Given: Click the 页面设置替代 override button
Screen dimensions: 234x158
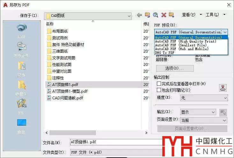Looking at the screenshot, I should (192, 128).
